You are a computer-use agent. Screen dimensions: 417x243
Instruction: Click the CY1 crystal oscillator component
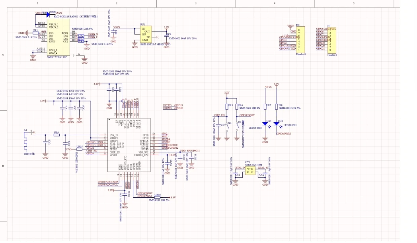click(x=250, y=170)
